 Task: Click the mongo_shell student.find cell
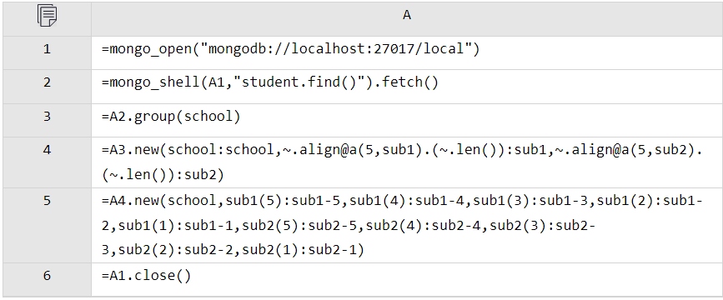[x=407, y=87]
